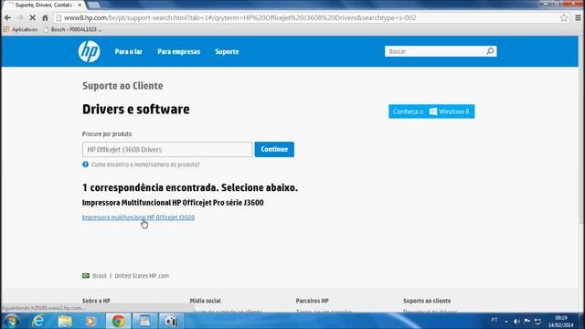
Task: Open the Aplicativos bookmarks shortcut
Action: tap(20, 29)
